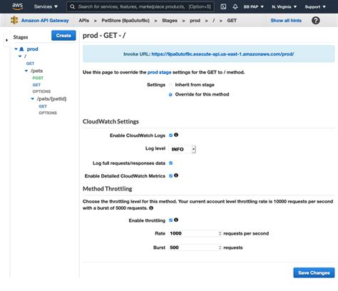Click Show all hints link
Screen dimensions: 338x291
pyautogui.click(x=286, y=21)
